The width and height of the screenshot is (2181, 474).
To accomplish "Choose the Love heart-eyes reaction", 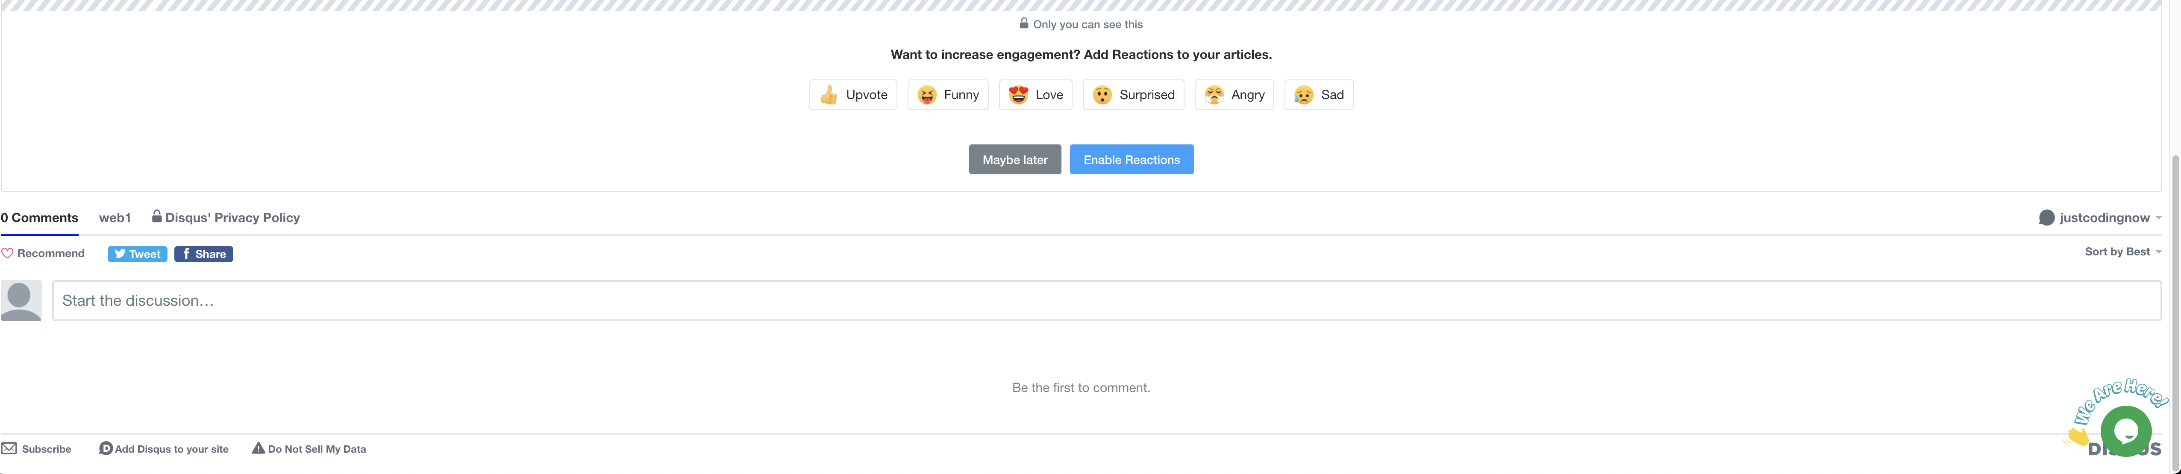I will (1035, 95).
